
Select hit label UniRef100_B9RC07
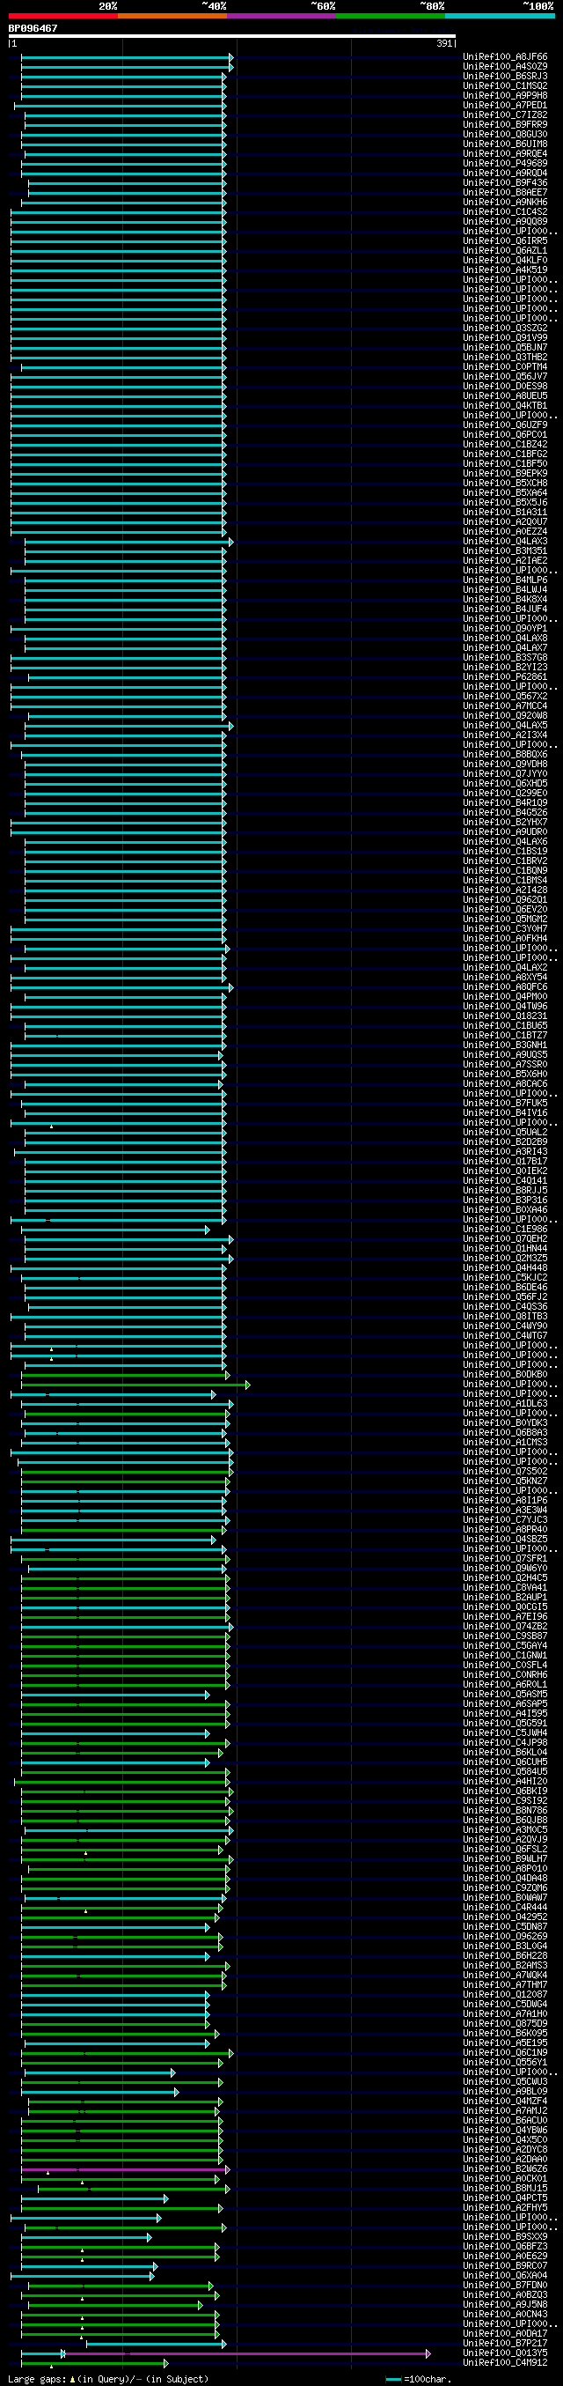point(505,2265)
